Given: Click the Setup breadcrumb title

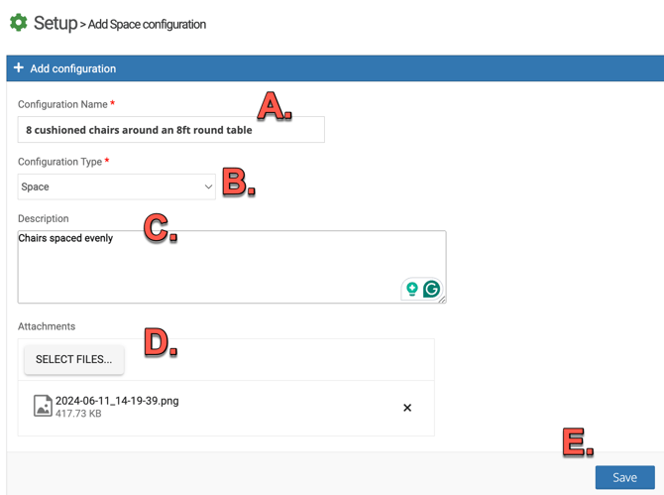Looking at the screenshot, I should [x=55, y=23].
